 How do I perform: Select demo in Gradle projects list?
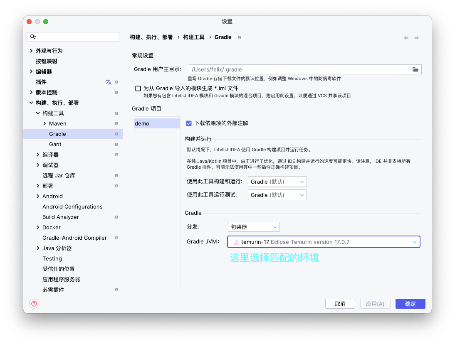coord(157,123)
